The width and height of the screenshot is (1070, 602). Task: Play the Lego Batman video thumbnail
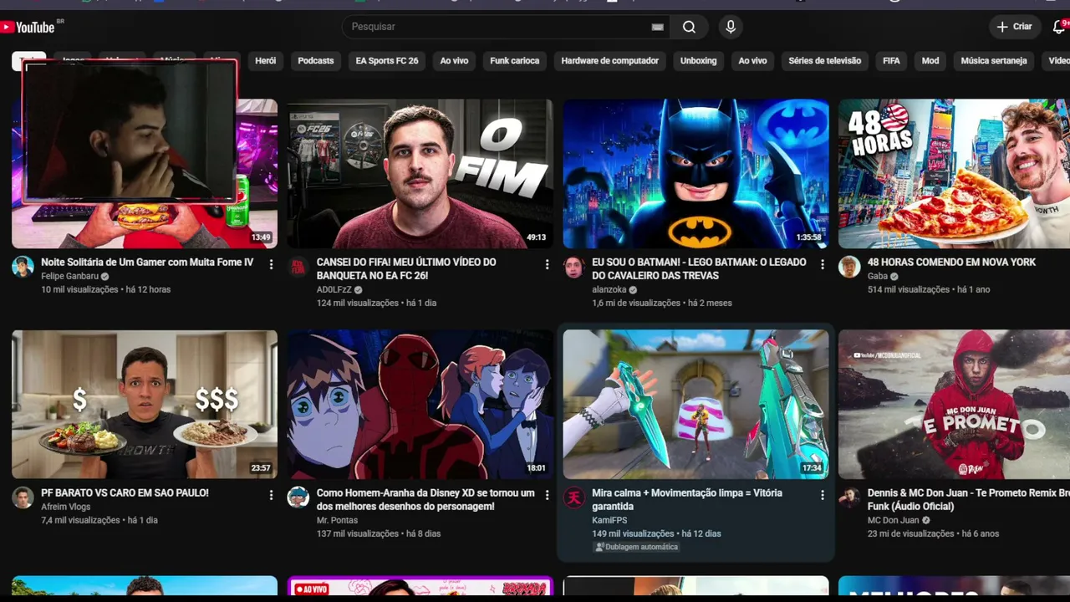[695, 174]
